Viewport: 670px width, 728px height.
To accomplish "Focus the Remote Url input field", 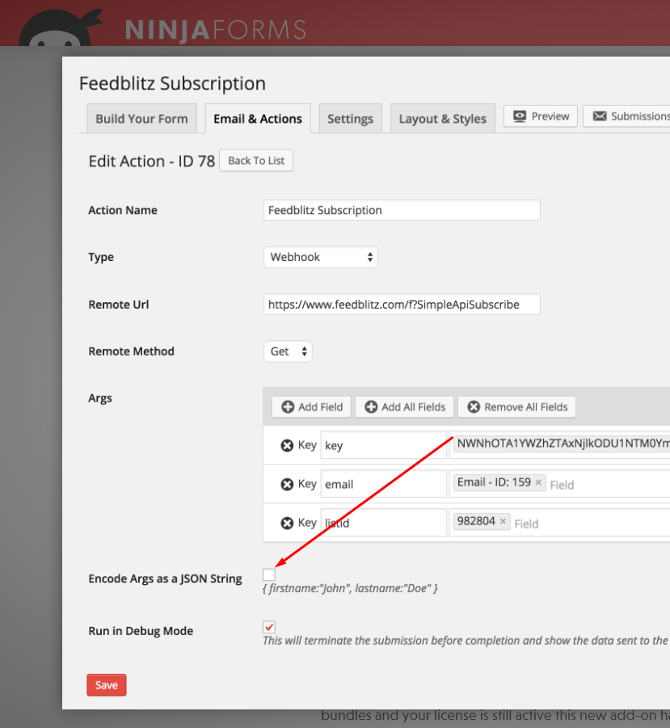I will coord(401,305).
